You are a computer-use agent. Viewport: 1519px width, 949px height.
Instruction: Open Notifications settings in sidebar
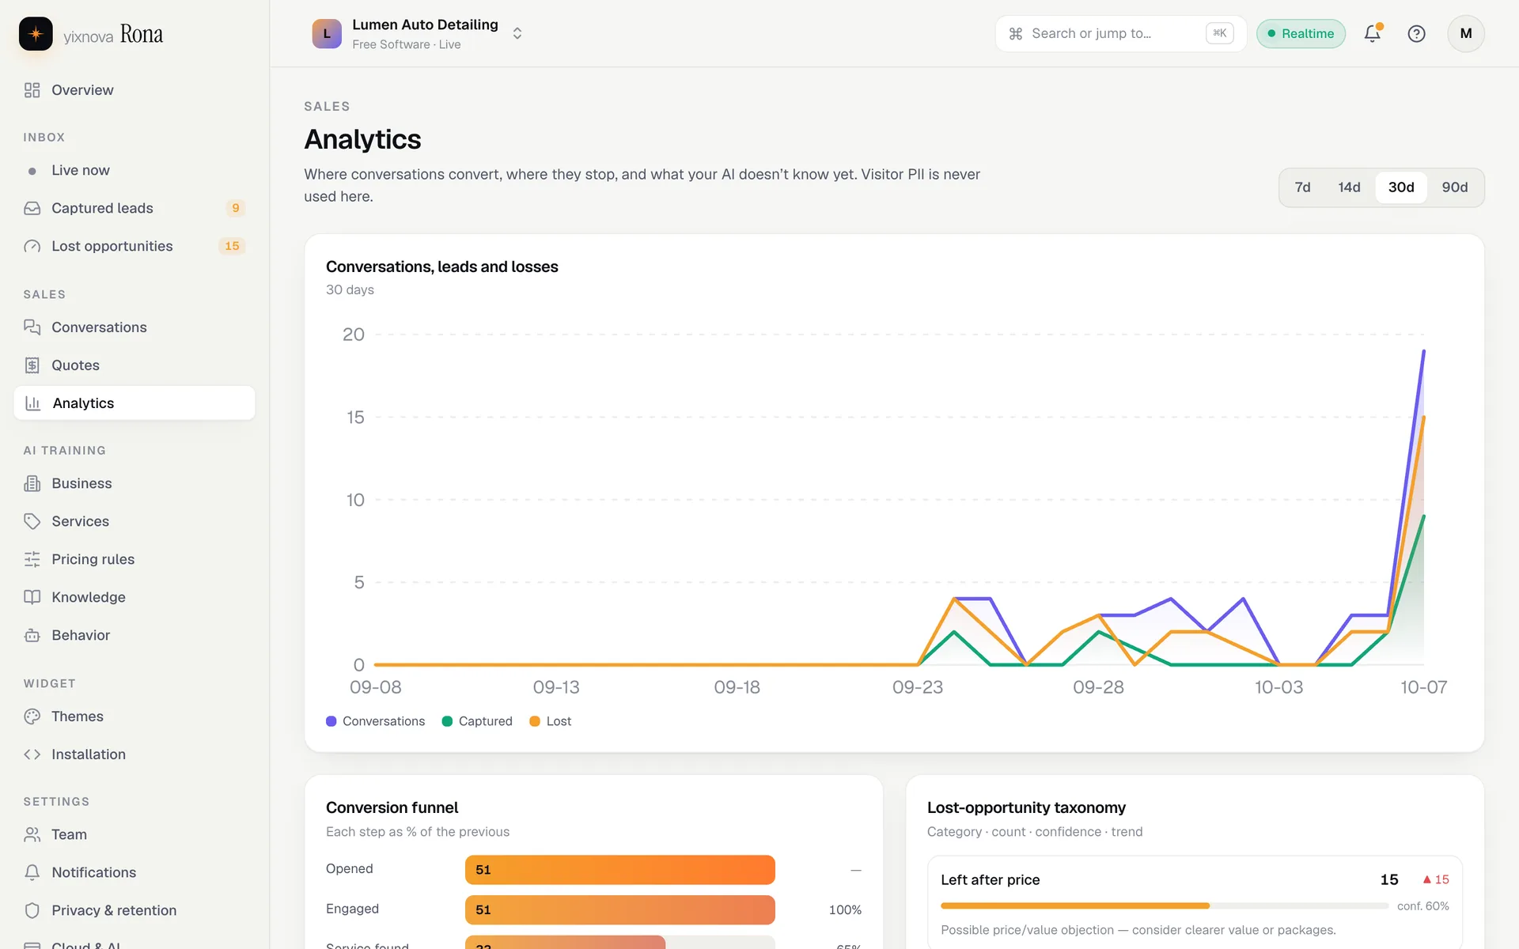134,872
